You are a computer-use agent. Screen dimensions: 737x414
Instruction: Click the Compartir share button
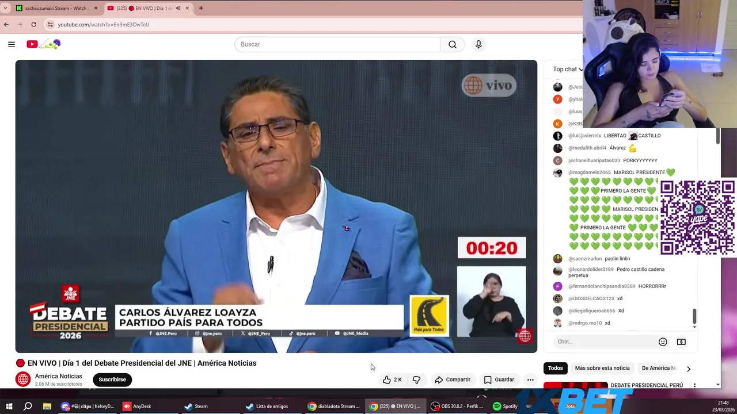coord(453,379)
